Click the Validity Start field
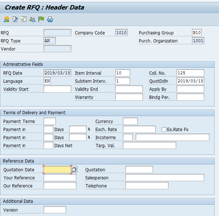 pyautogui.click(x=57, y=89)
